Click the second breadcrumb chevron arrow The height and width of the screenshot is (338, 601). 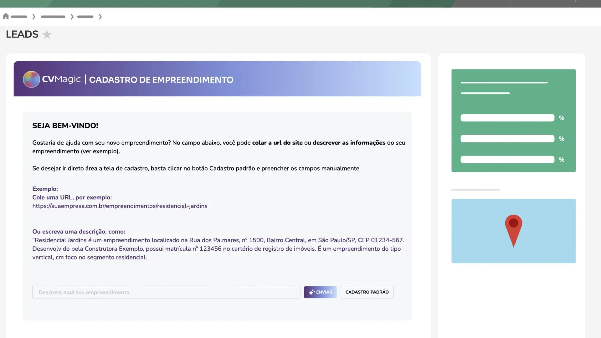point(72,17)
